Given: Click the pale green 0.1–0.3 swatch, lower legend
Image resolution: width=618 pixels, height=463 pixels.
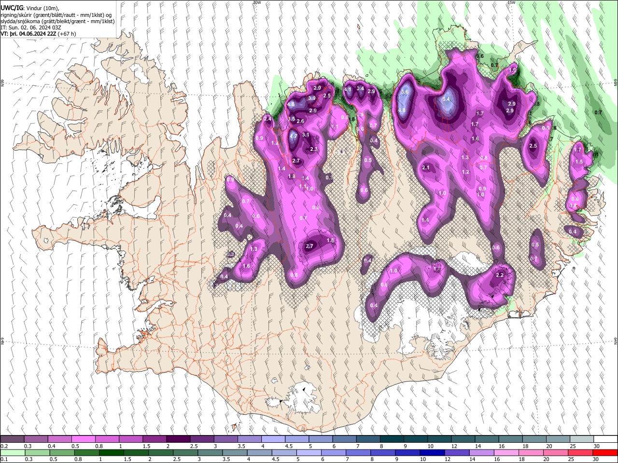Looking at the screenshot, I should tap(13, 452).
